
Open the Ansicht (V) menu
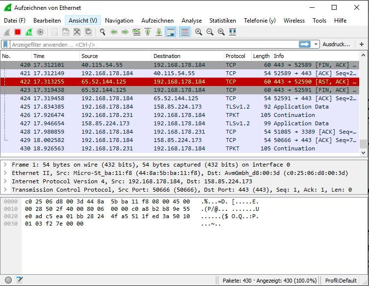tap(83, 21)
